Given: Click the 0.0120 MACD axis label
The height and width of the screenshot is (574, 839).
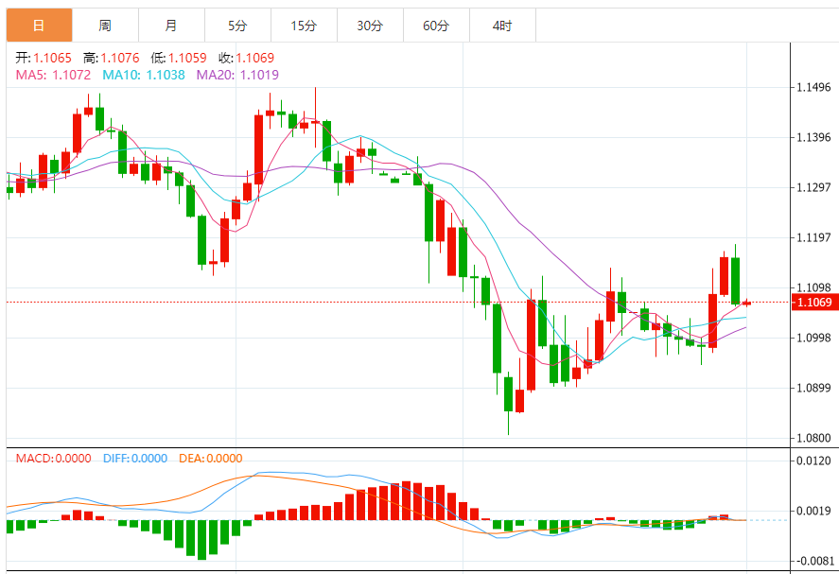Looking at the screenshot, I should (813, 461).
